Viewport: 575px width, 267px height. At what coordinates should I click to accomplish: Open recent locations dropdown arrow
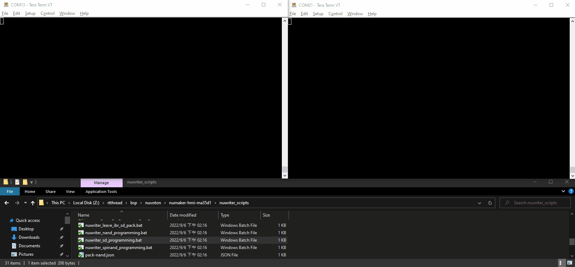(x=25, y=203)
